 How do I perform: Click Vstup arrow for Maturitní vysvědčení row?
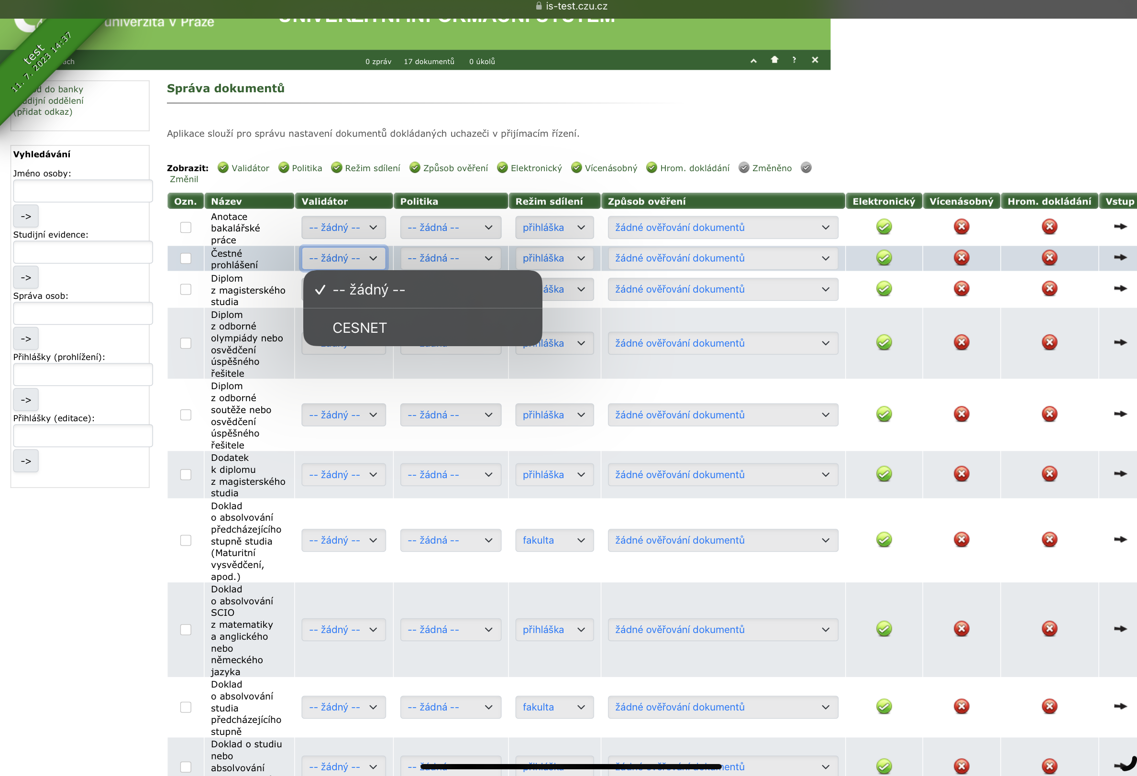[x=1120, y=539]
